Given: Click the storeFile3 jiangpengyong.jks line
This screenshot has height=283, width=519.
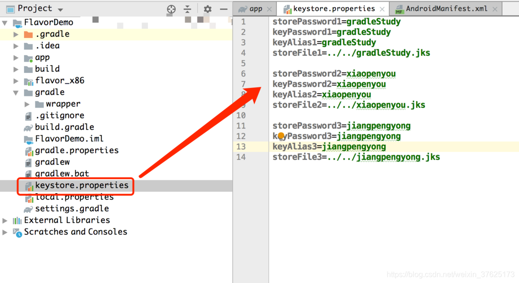Looking at the screenshot, I should 356,157.
